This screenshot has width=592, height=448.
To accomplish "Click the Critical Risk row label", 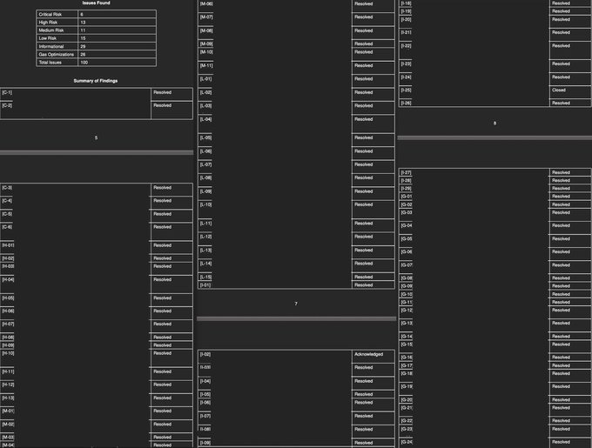I will [51, 15].
